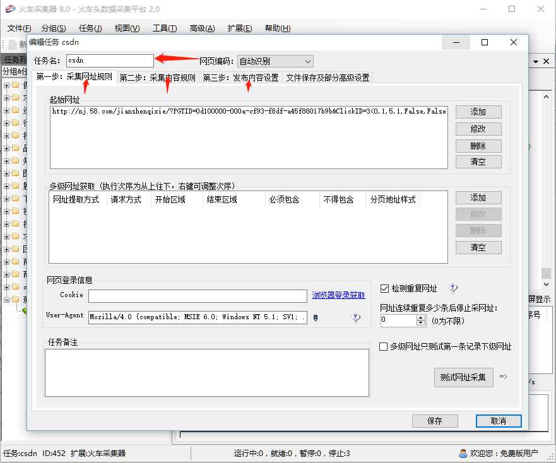Click the help icon beside User-Agent field
This screenshot has width=556, height=463.
pos(356,317)
